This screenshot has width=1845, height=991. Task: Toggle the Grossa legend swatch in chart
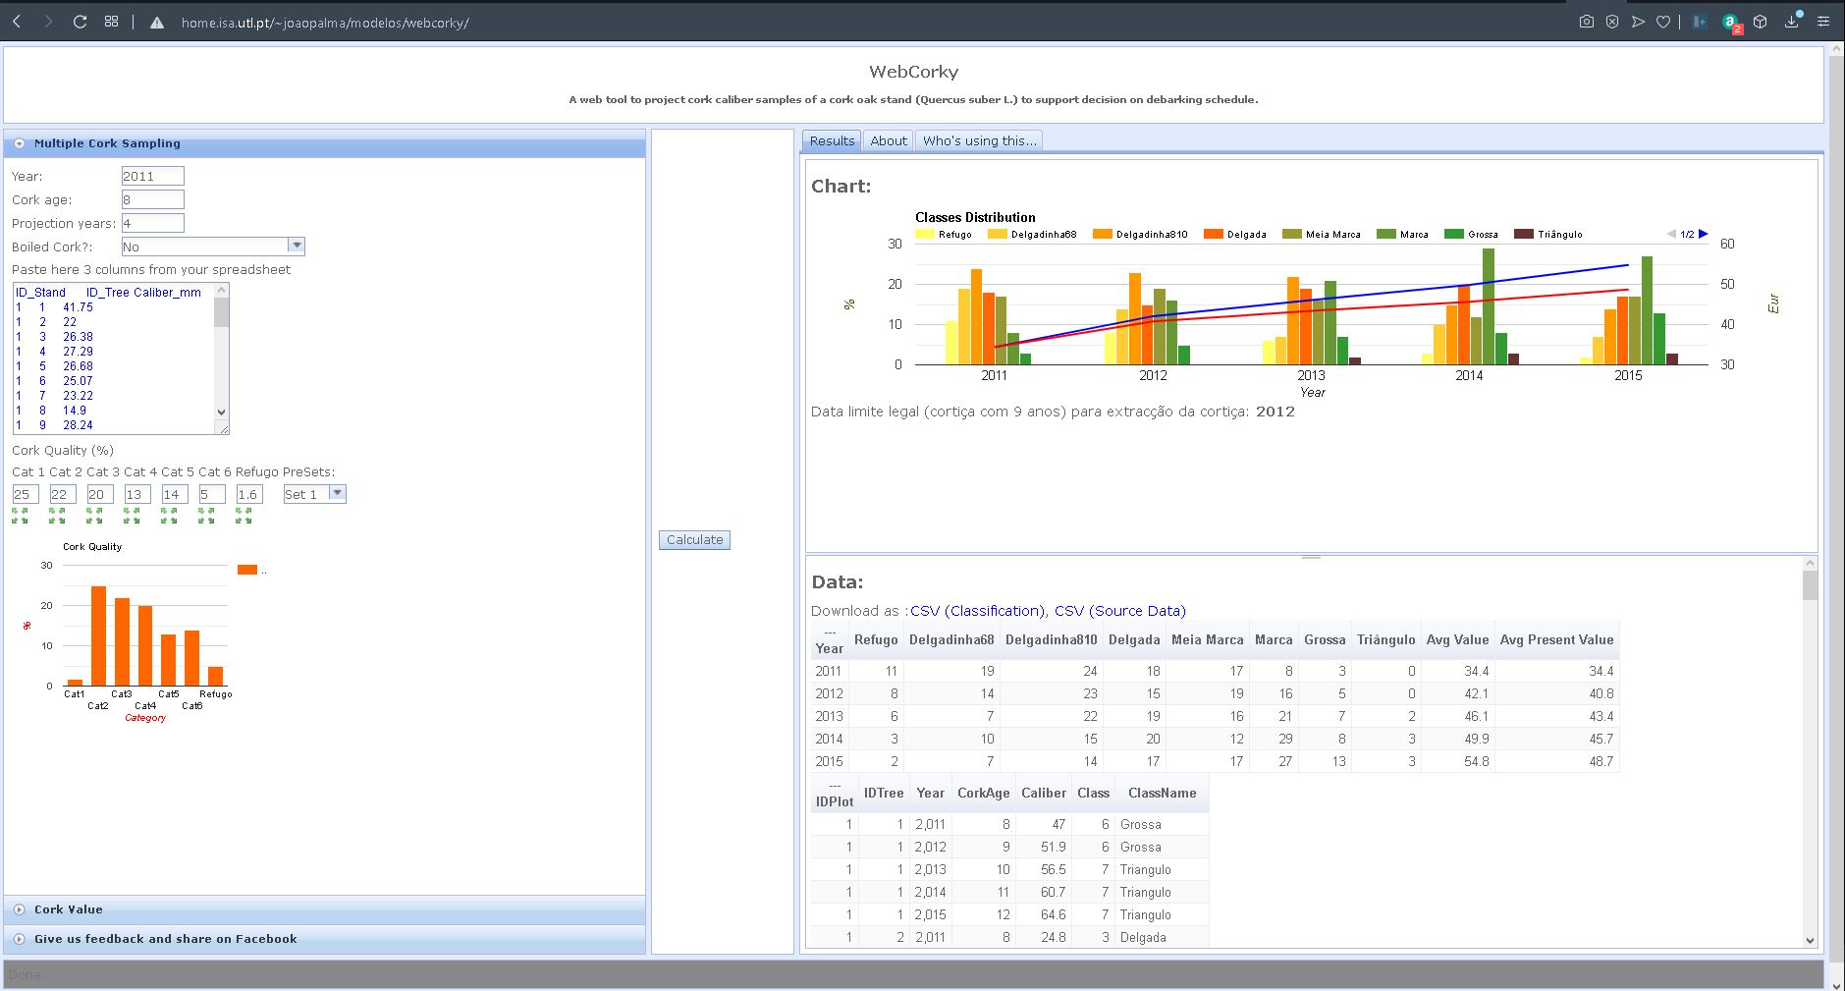pos(1453,234)
